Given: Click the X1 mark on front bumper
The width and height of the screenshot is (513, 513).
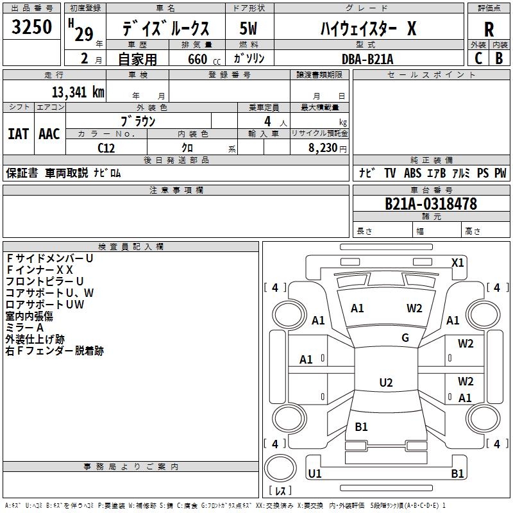Looking at the screenshot, I should pos(457,262).
